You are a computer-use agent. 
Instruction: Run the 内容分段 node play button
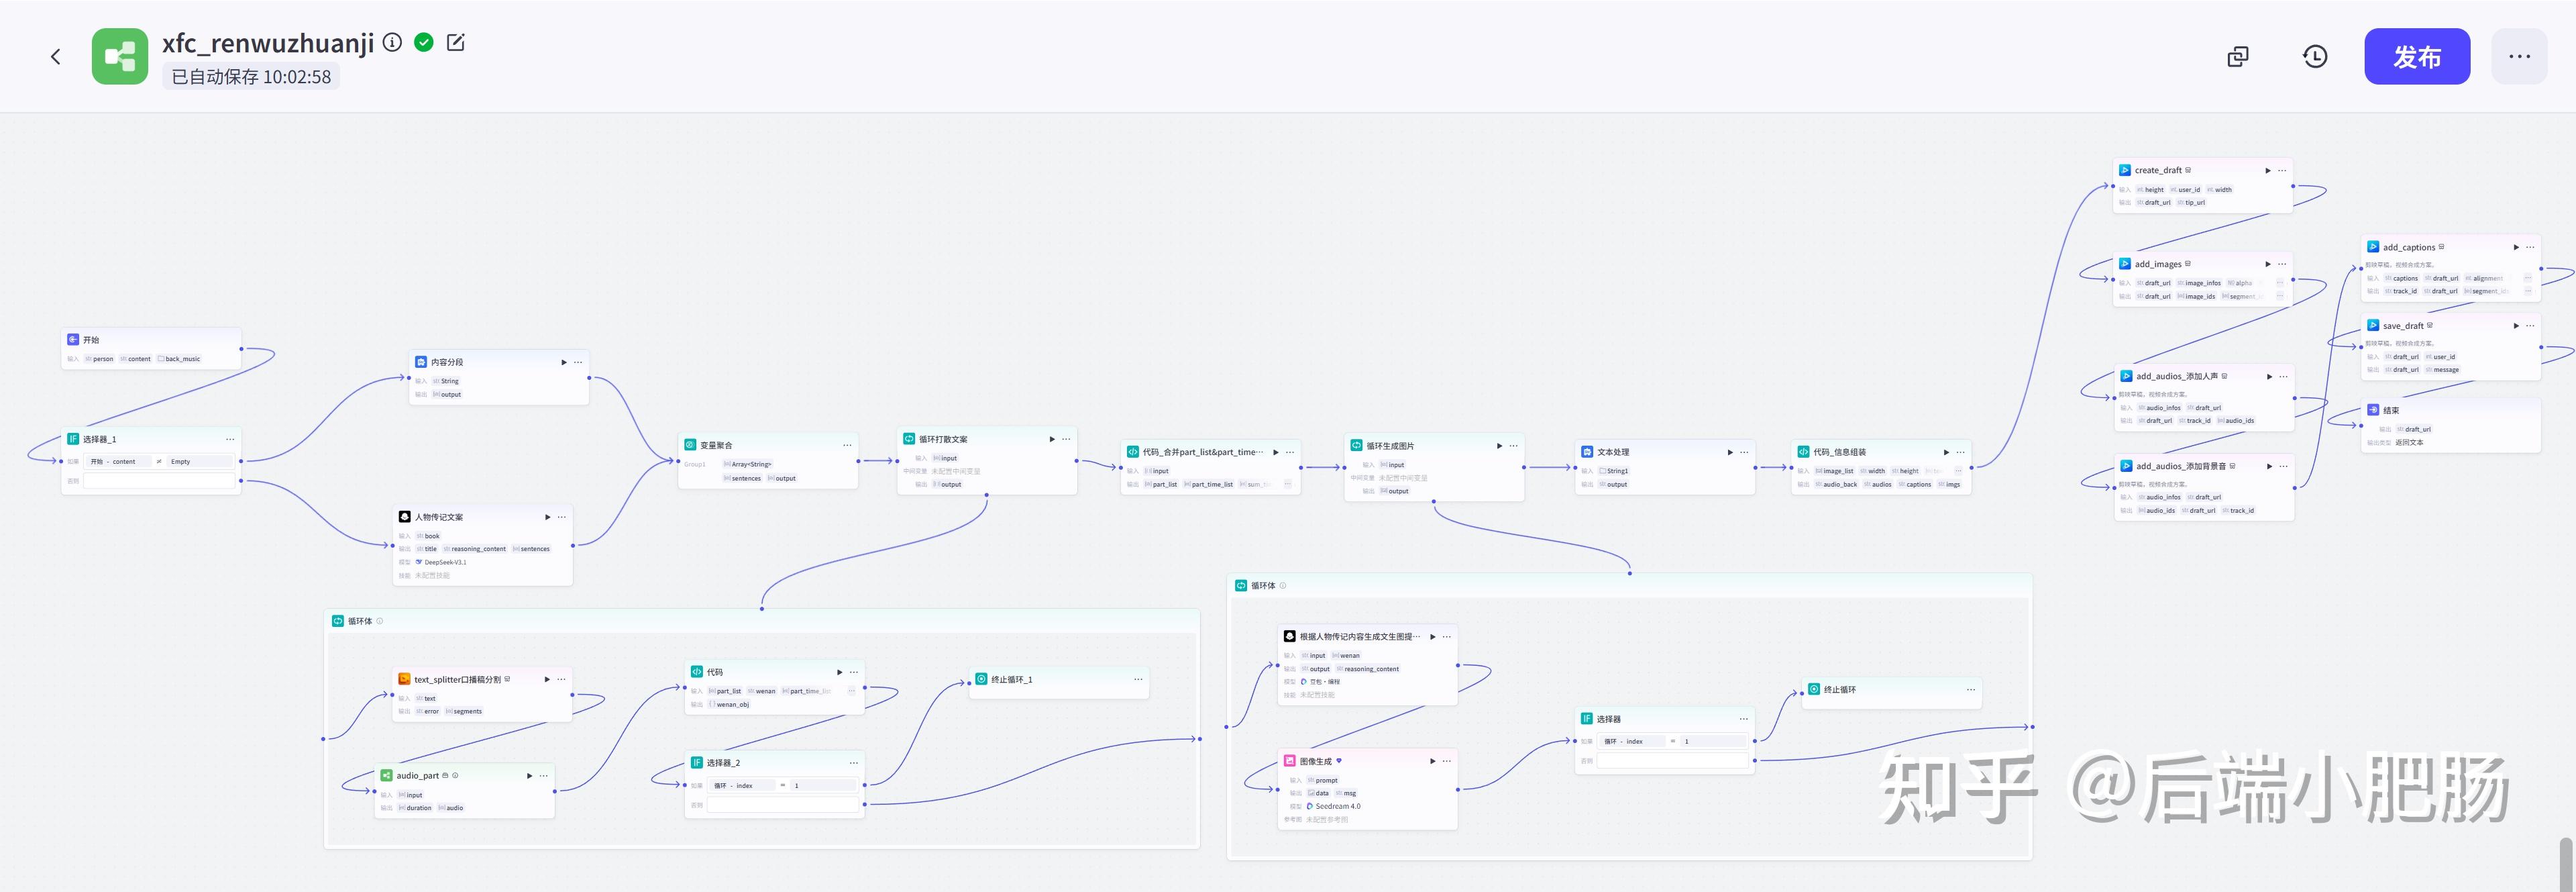coord(564,362)
